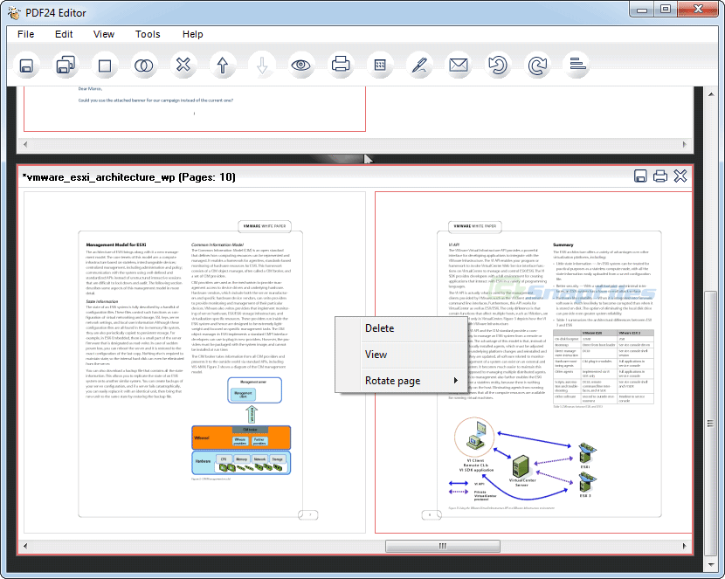Click the text lines properties icon
The height and width of the screenshot is (579, 725).
577,65
